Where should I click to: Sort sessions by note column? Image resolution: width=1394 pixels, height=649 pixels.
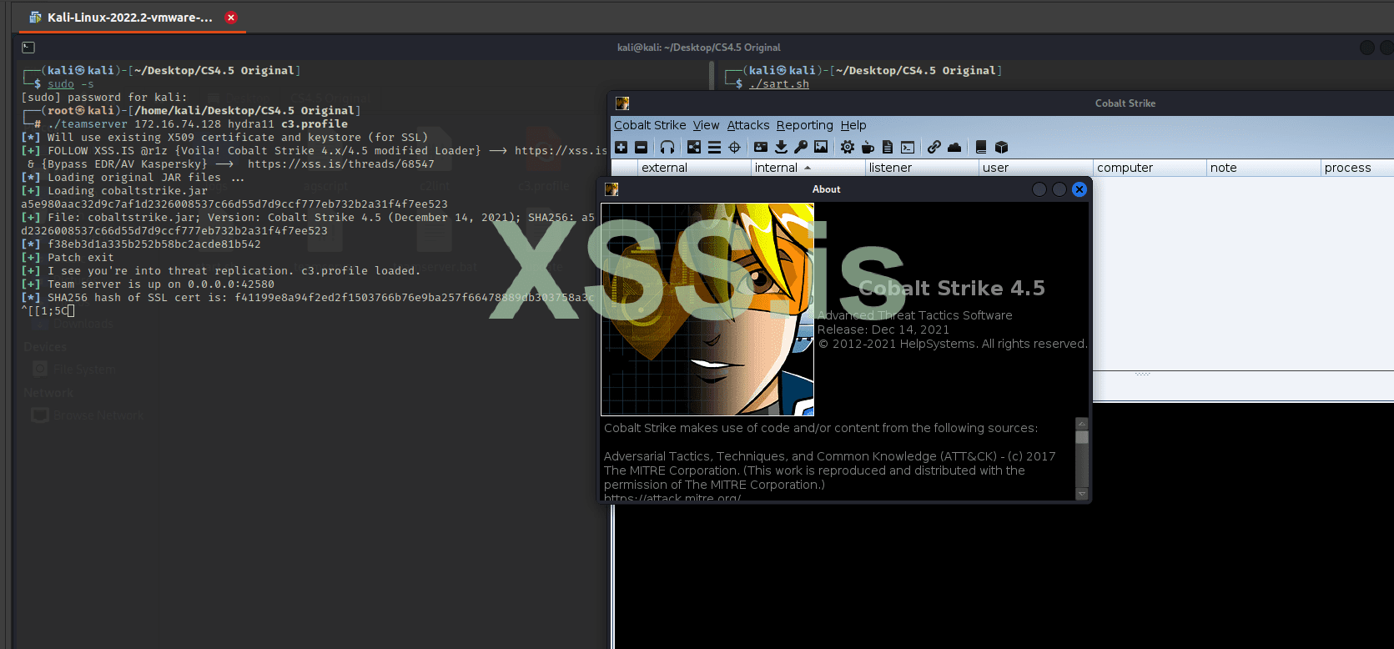coord(1263,168)
